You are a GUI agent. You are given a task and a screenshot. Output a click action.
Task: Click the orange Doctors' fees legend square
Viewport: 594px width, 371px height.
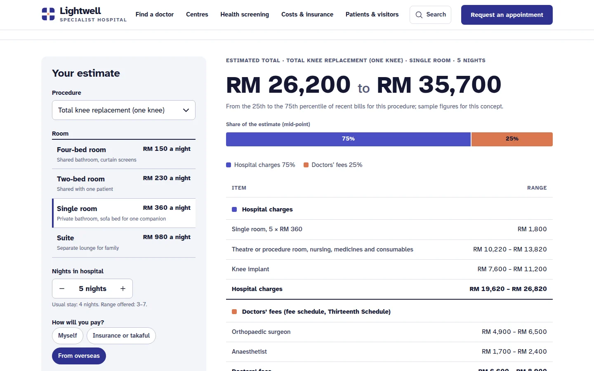tap(306, 165)
